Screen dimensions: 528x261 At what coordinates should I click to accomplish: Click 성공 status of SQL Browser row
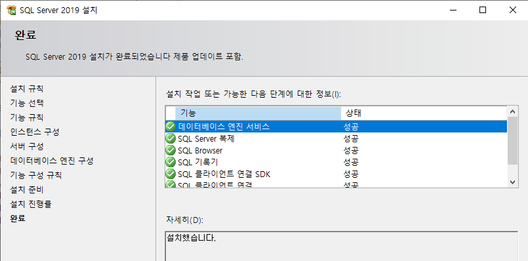point(351,150)
